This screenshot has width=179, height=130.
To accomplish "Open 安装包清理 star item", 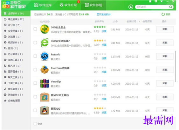I will 12,101.
